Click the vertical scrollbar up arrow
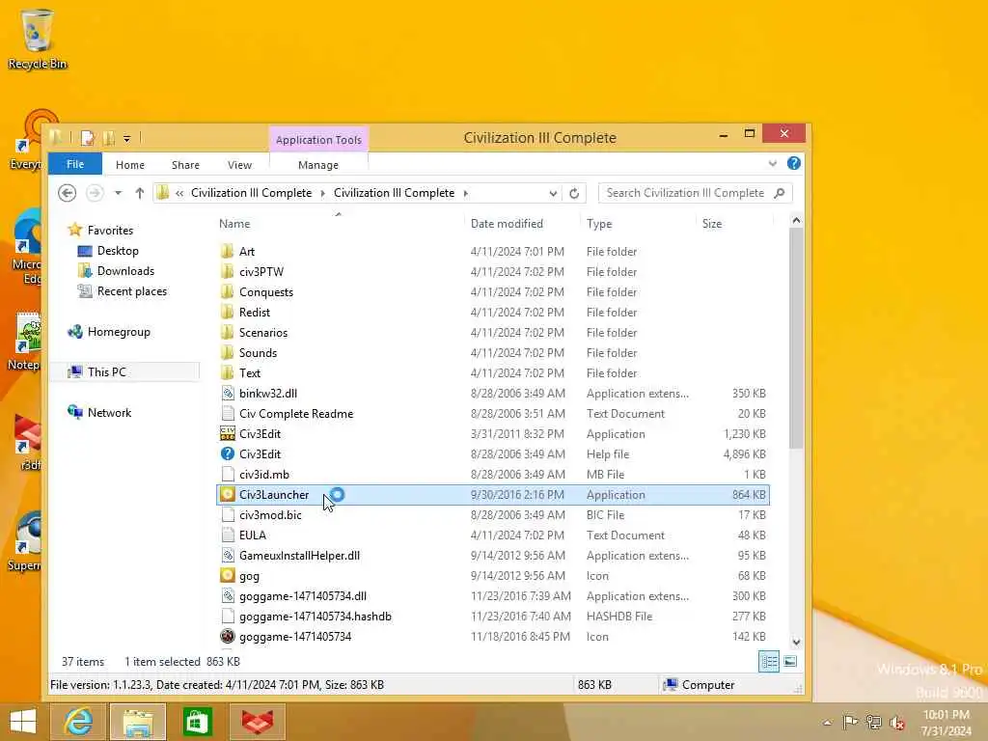The width and height of the screenshot is (988, 741). coord(796,221)
